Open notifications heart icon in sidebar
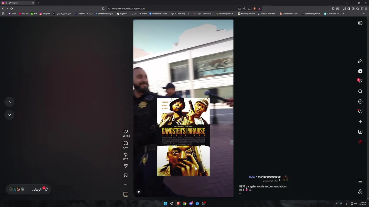Image resolution: width=369 pixels, height=207 pixels. click(x=360, y=112)
